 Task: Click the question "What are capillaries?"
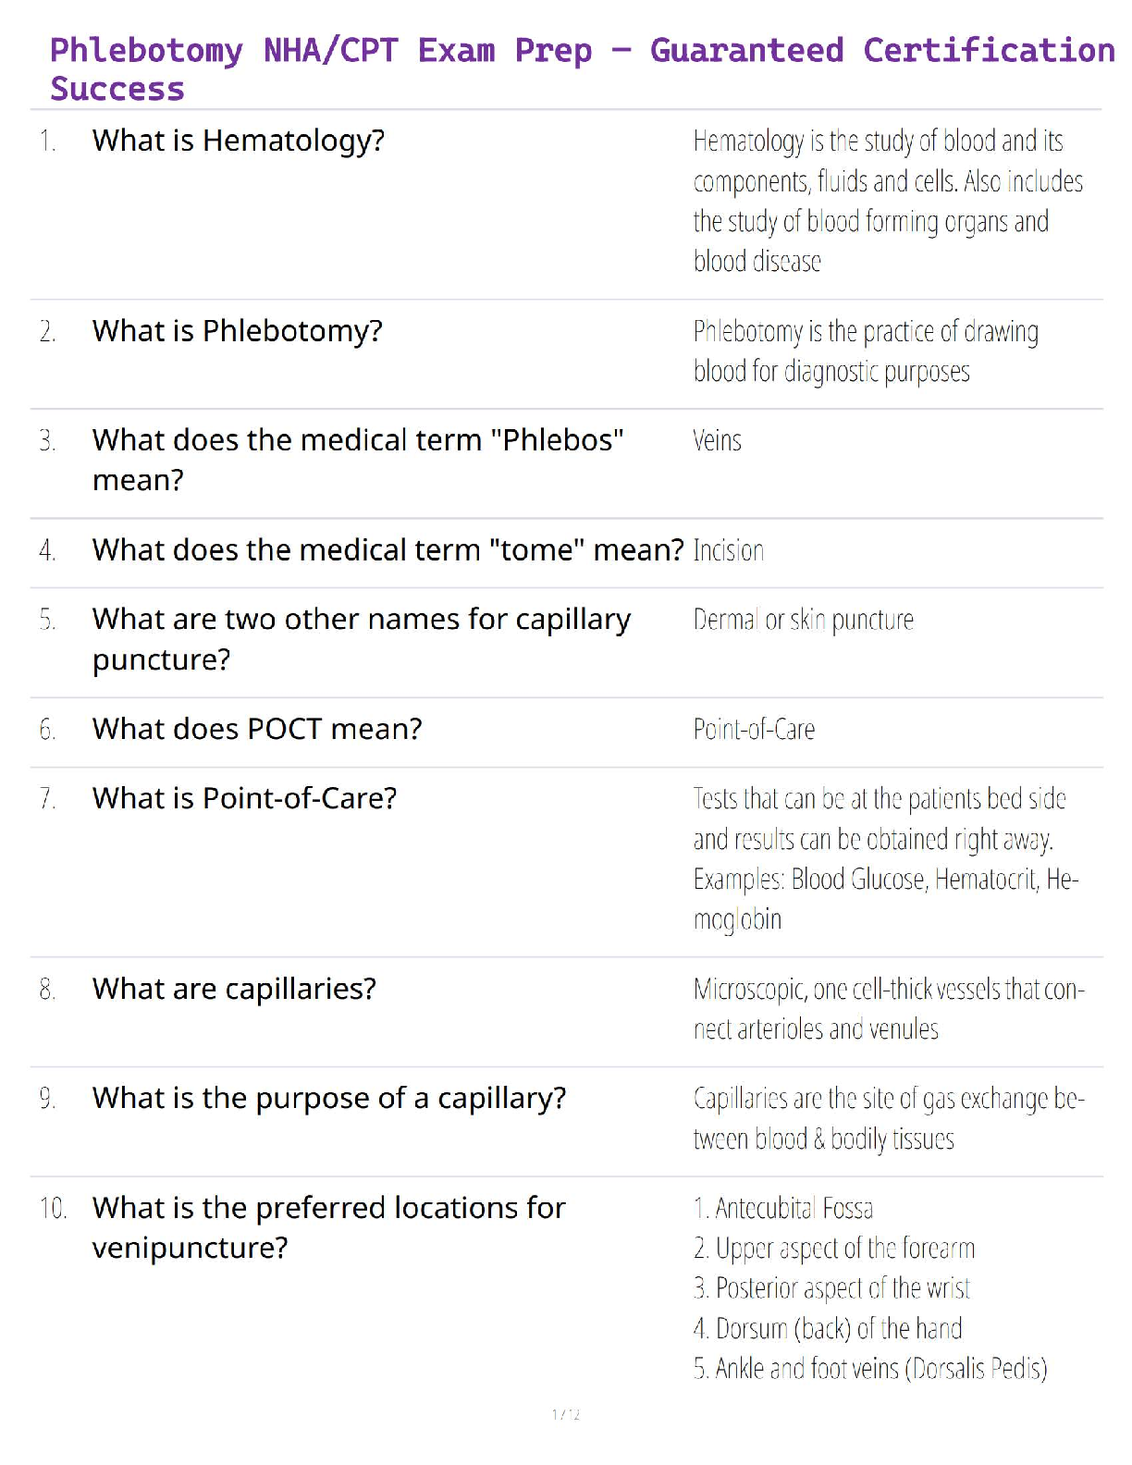(x=234, y=989)
